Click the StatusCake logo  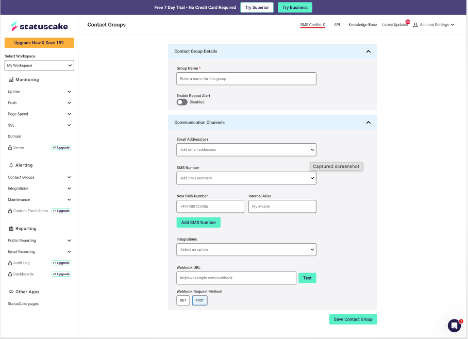39,26
